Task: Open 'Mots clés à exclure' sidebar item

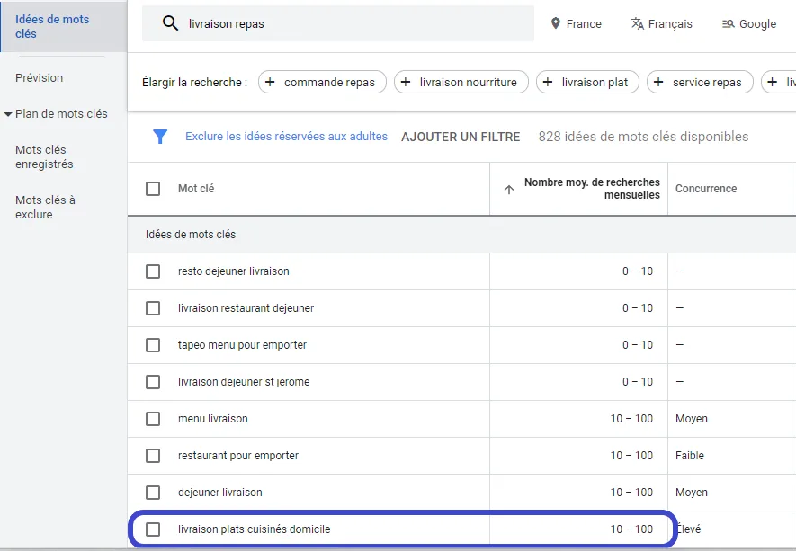Action: 45,207
